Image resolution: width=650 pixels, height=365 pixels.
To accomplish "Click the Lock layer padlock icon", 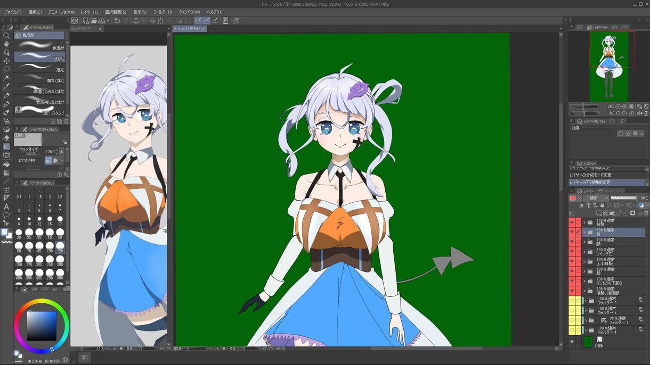I will pyautogui.click(x=602, y=205).
